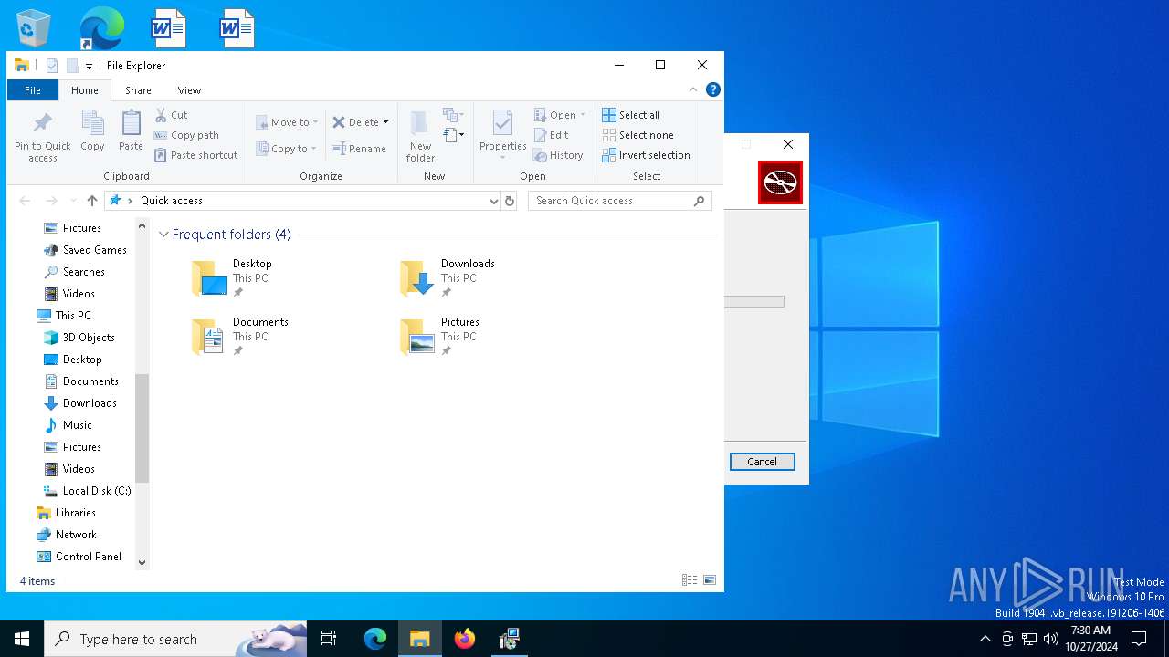
Task: Click Select none in ribbon
Action: [x=637, y=135]
